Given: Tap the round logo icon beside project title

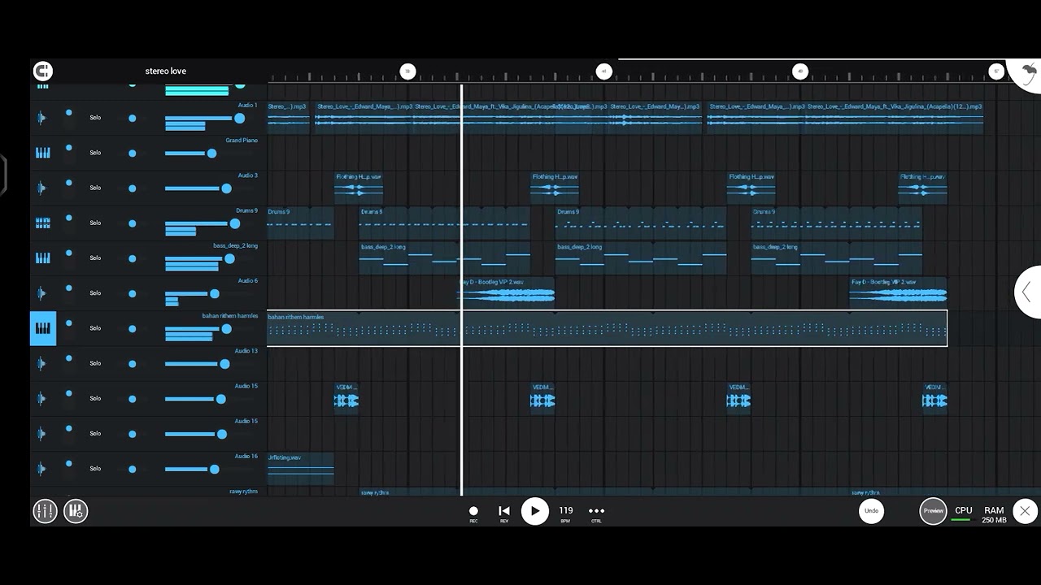Looking at the screenshot, I should coord(43,71).
